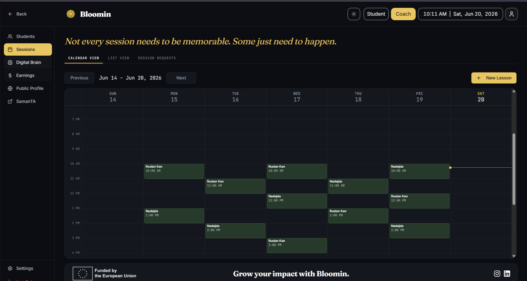Open Monday 10:00 AM Ruslan Kan session

click(174, 171)
